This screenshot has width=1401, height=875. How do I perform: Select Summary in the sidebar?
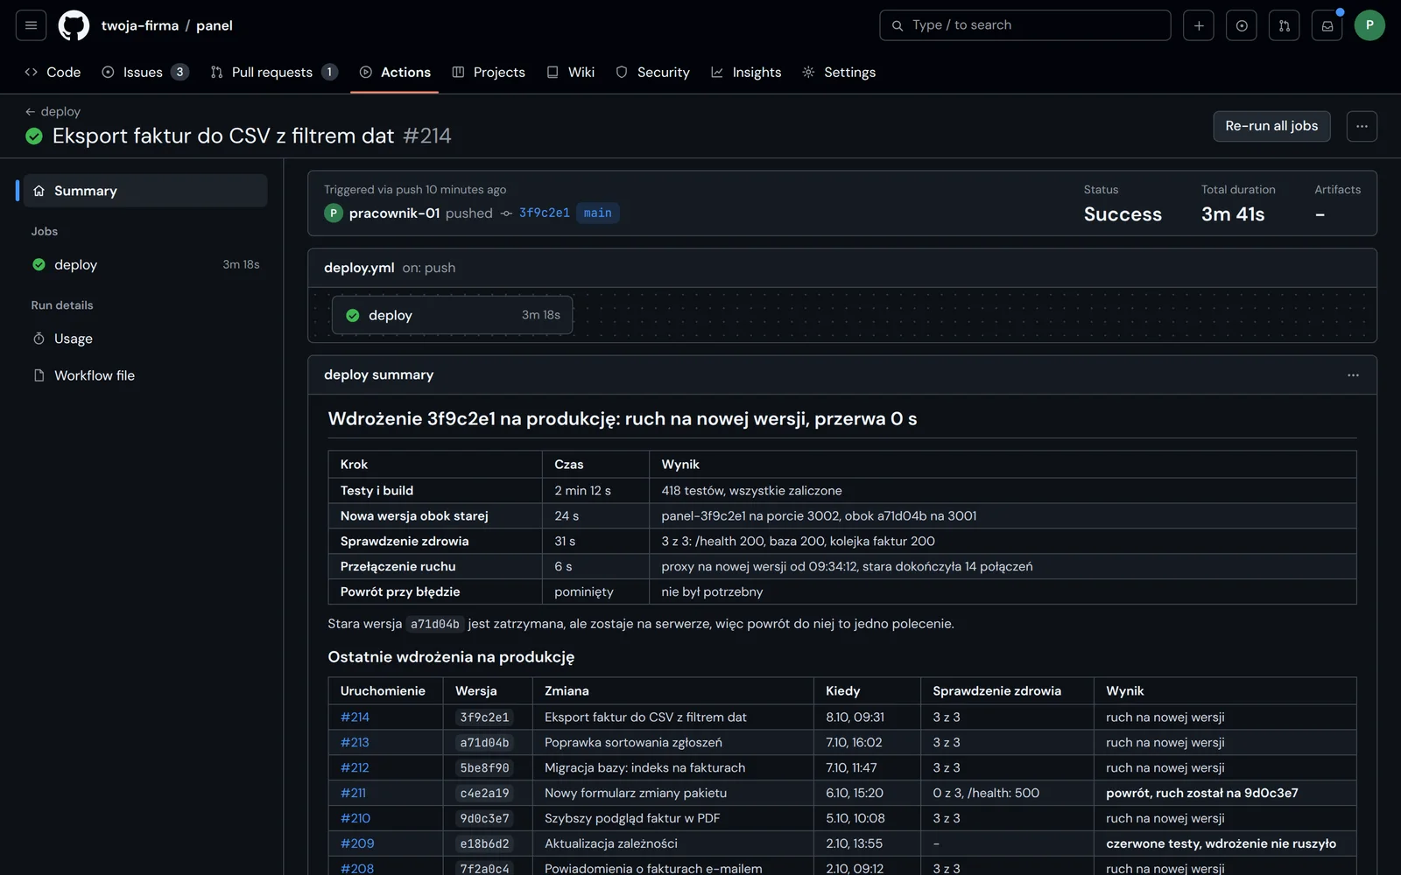point(145,191)
